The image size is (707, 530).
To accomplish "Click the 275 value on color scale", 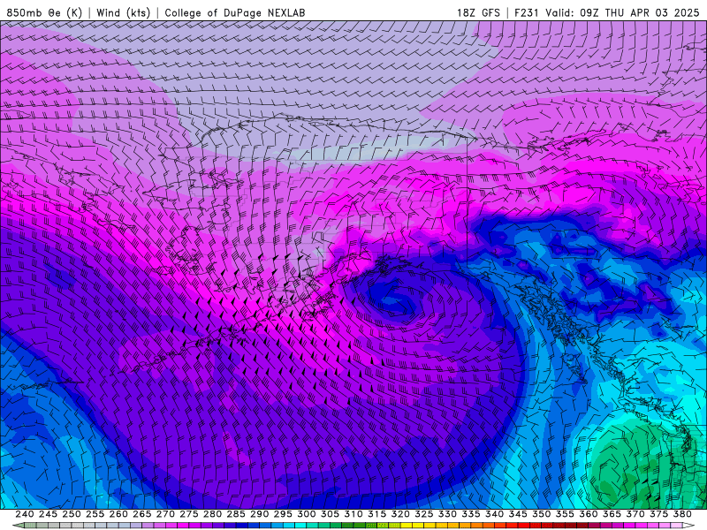I will 189,514.
